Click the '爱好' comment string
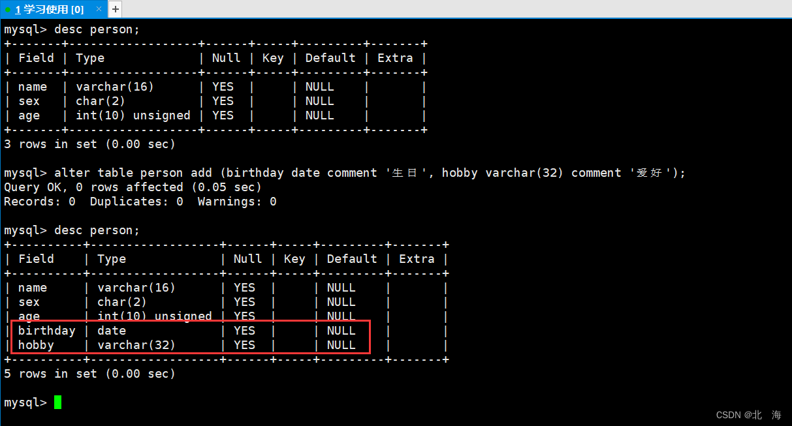The height and width of the screenshot is (426, 792). pos(650,173)
